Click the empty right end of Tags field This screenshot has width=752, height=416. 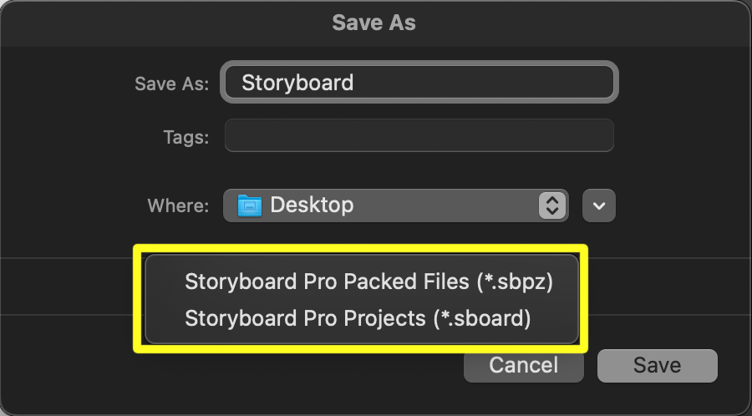[x=577, y=136]
